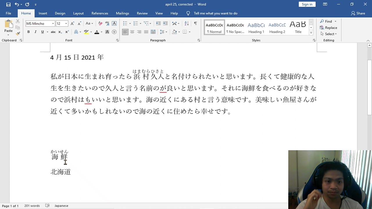The image size is (372, 209).
Task: Open the Phonetic Guide tool
Action: coord(107,24)
